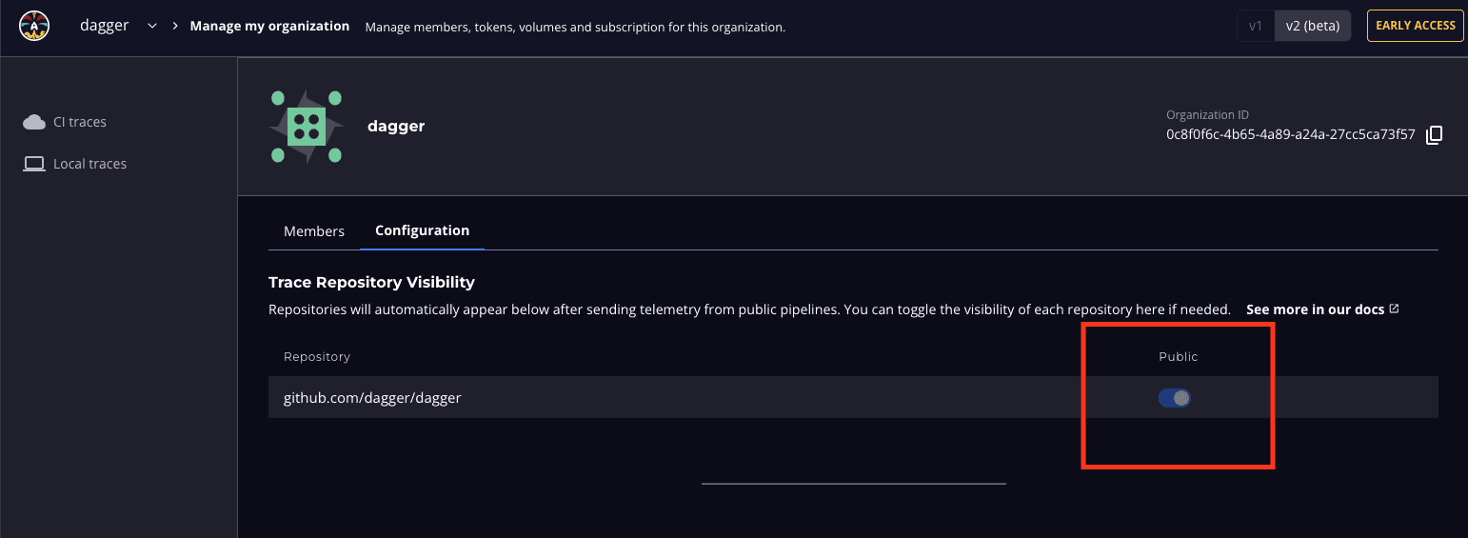Click the cloud icon beside CI traces
1468x538 pixels.
tap(34, 122)
